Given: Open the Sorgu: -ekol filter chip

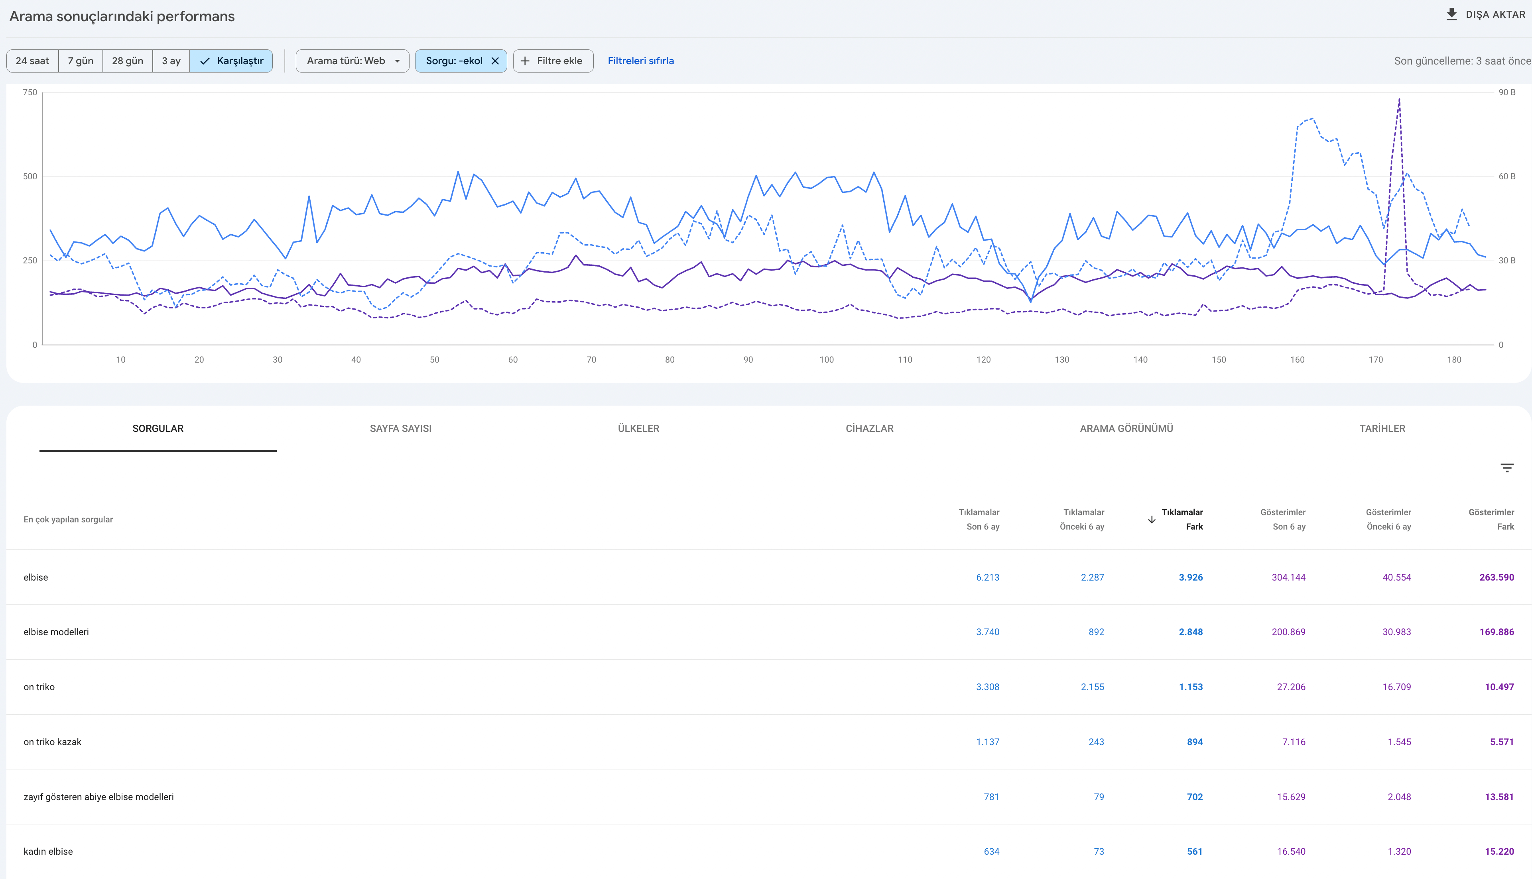Looking at the screenshot, I should tap(454, 61).
